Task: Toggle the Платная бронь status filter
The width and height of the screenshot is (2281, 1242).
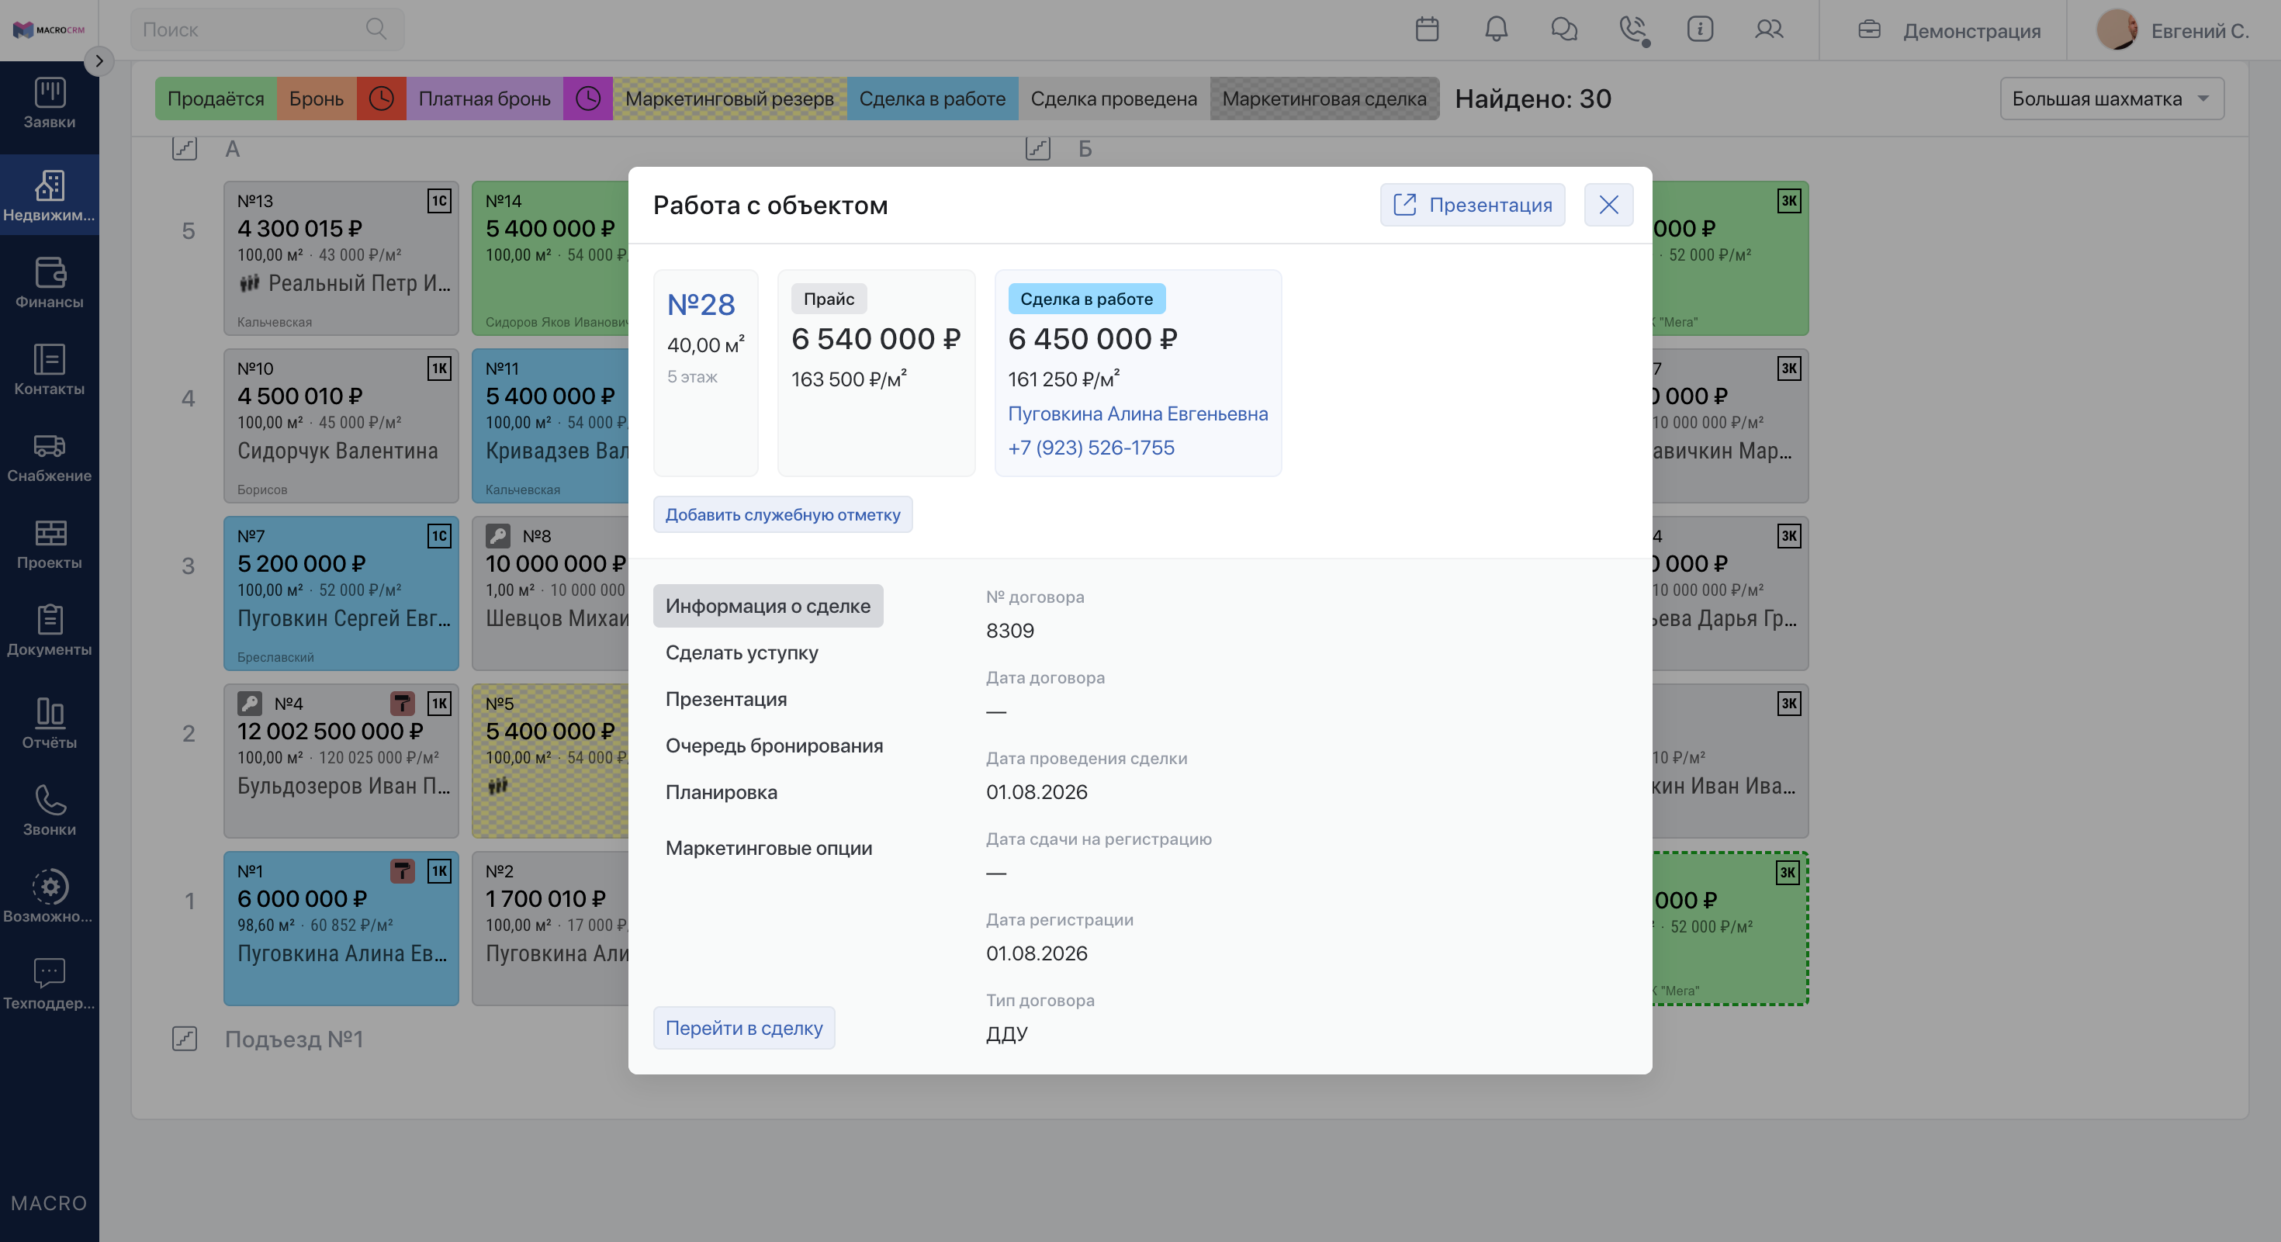Action: 484,99
